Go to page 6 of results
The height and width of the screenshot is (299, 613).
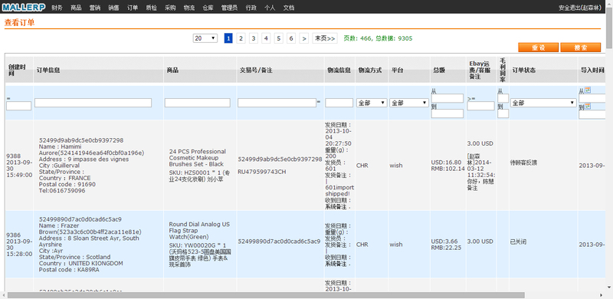(x=291, y=38)
